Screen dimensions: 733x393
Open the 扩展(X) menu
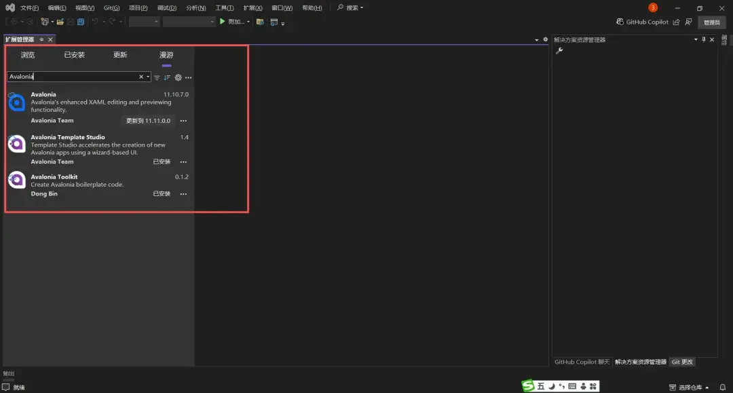(x=251, y=7)
